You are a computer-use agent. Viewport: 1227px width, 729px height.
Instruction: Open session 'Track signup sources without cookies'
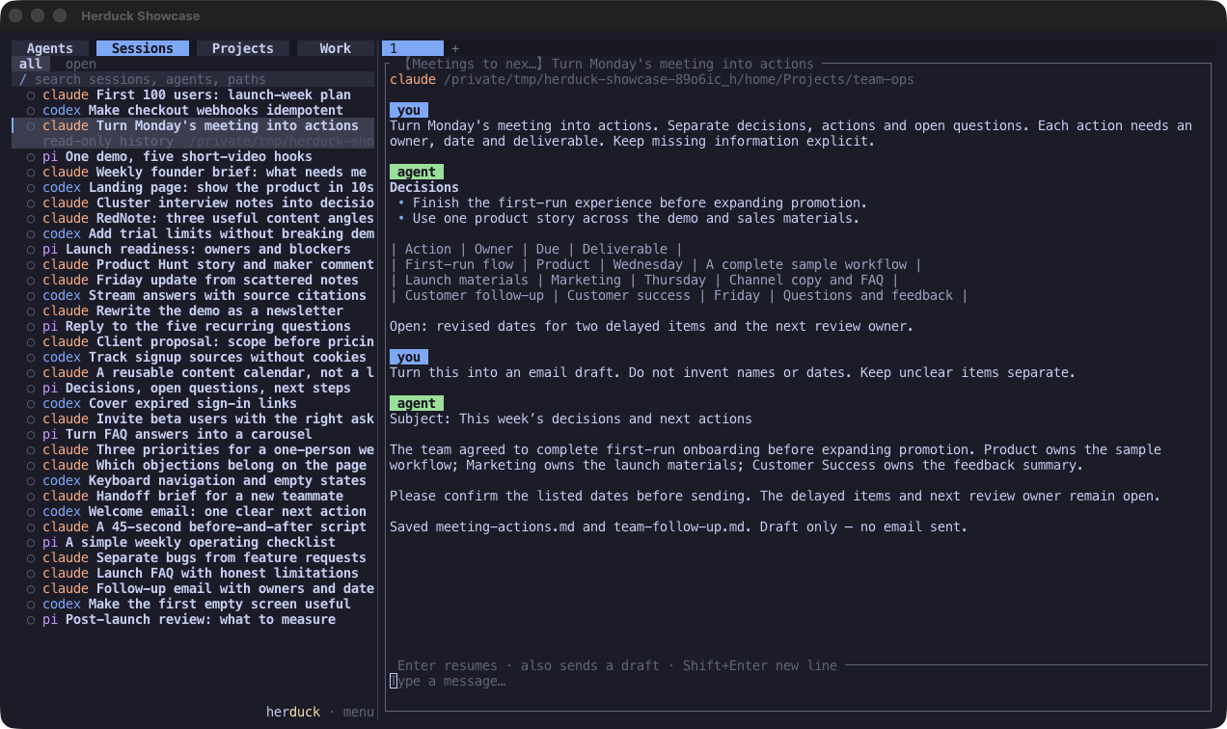tap(193, 357)
